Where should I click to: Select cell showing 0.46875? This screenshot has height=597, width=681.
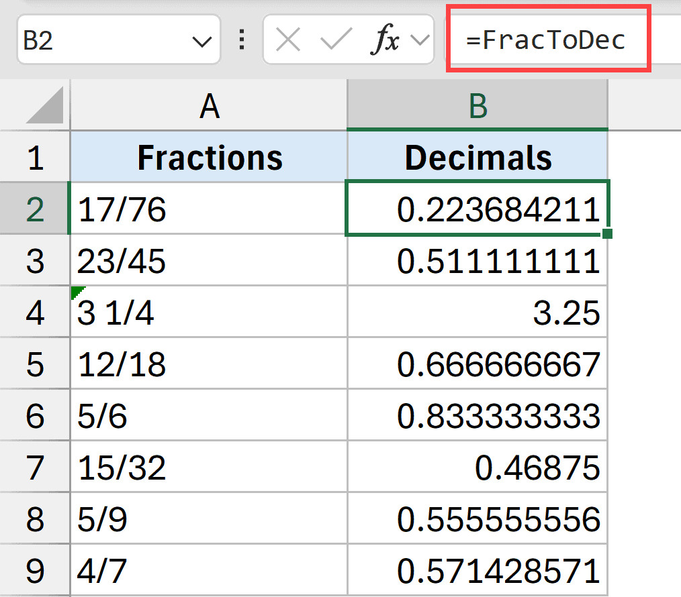coord(478,468)
